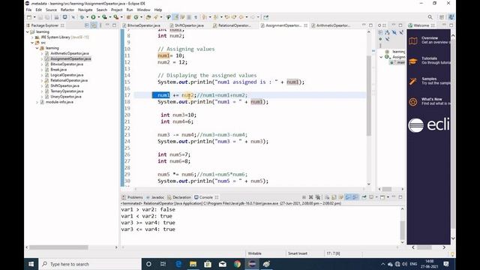Click the Windows Start button
The height and width of the screenshot is (270, 480).
tap(31, 264)
